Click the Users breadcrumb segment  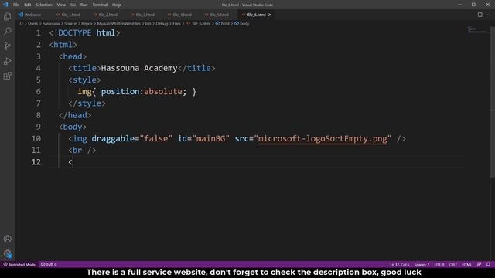[32, 24]
